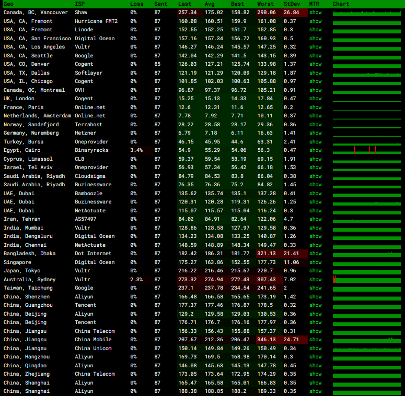Click the Terrahost ISP cell
405x396 pixels.
[89, 125]
